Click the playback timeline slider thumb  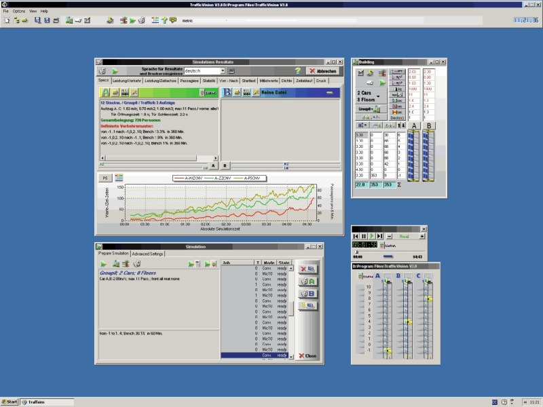357,252
